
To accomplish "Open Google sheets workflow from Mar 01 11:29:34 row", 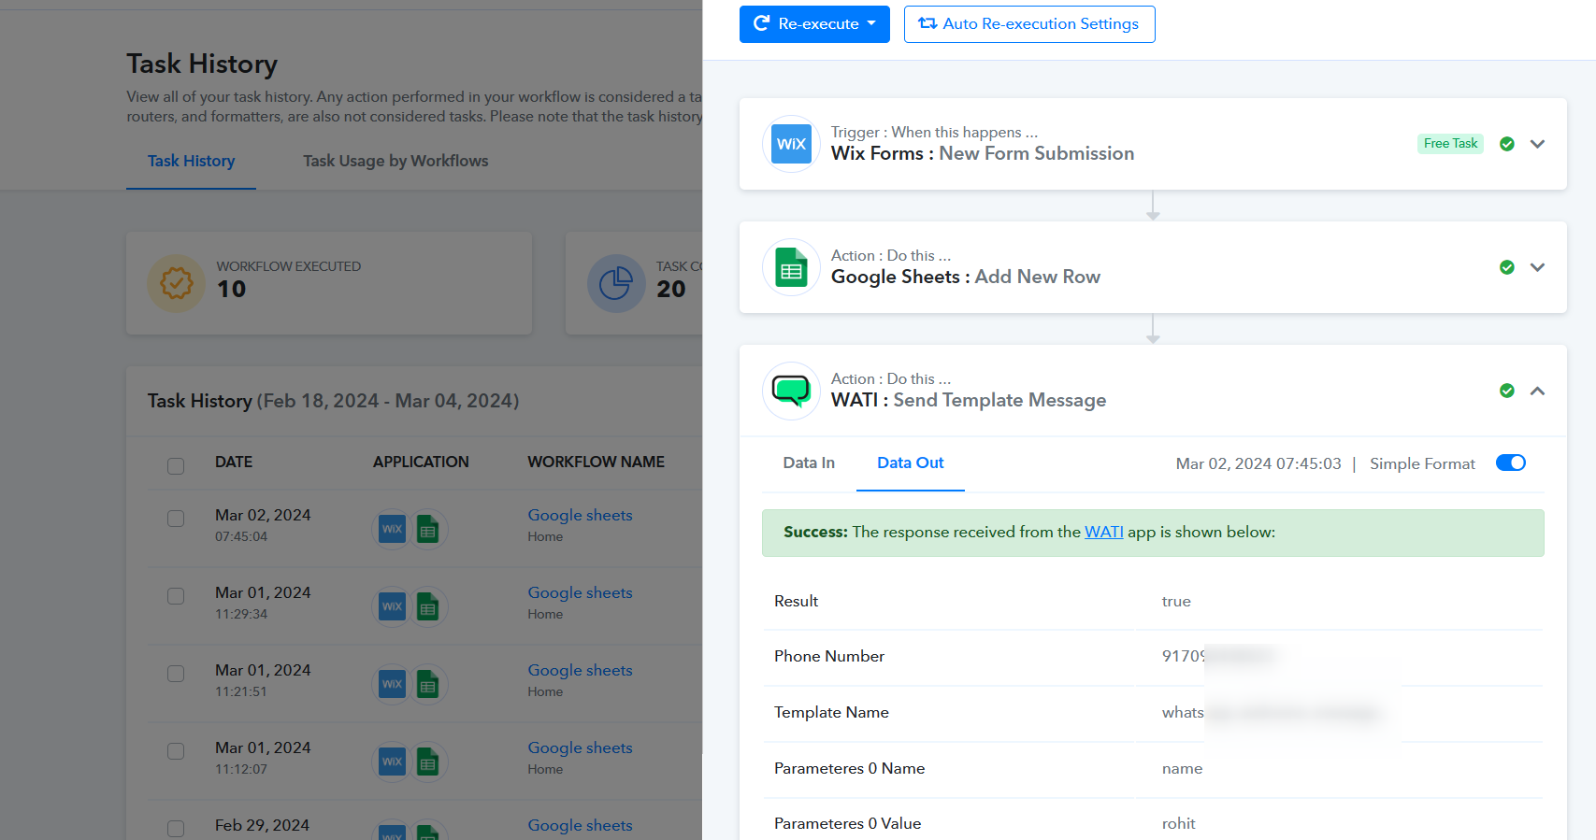I will tap(580, 592).
